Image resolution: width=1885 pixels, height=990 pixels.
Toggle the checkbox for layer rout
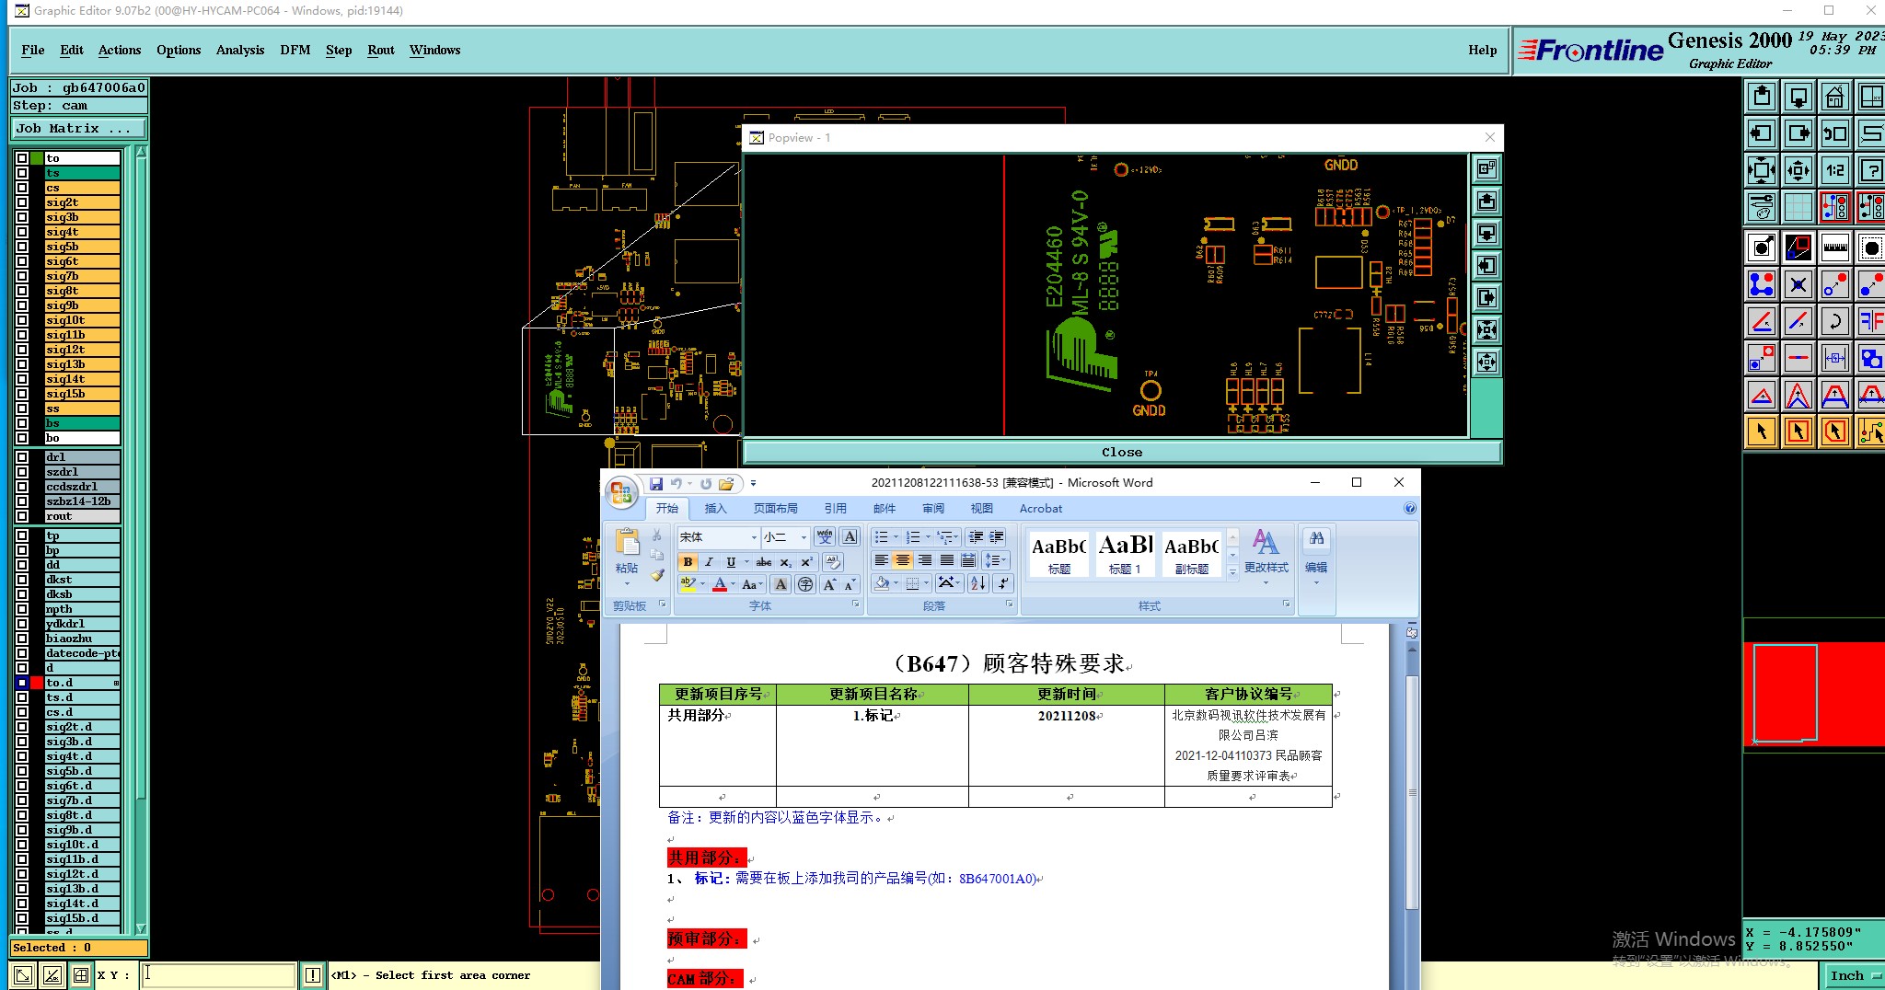click(22, 516)
